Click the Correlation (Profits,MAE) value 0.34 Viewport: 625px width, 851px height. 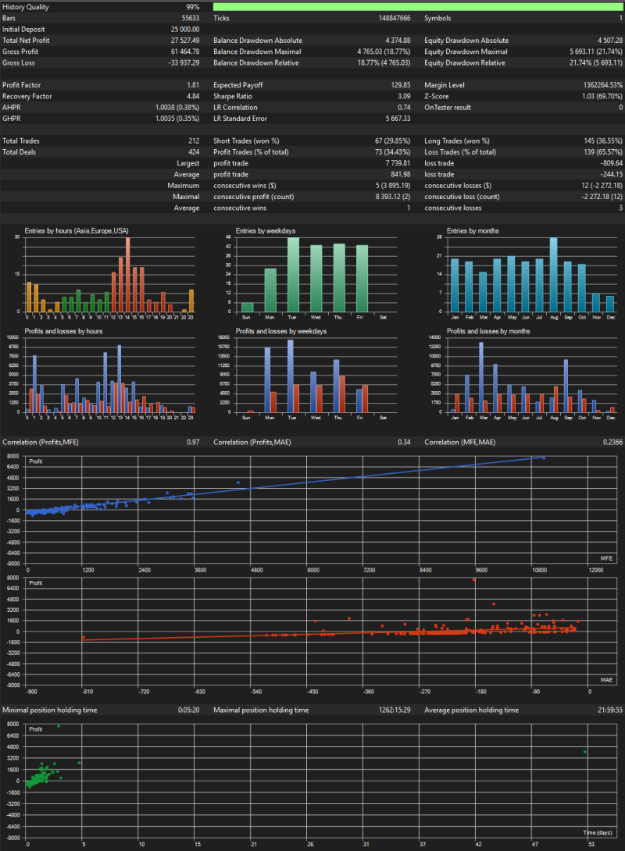point(404,443)
